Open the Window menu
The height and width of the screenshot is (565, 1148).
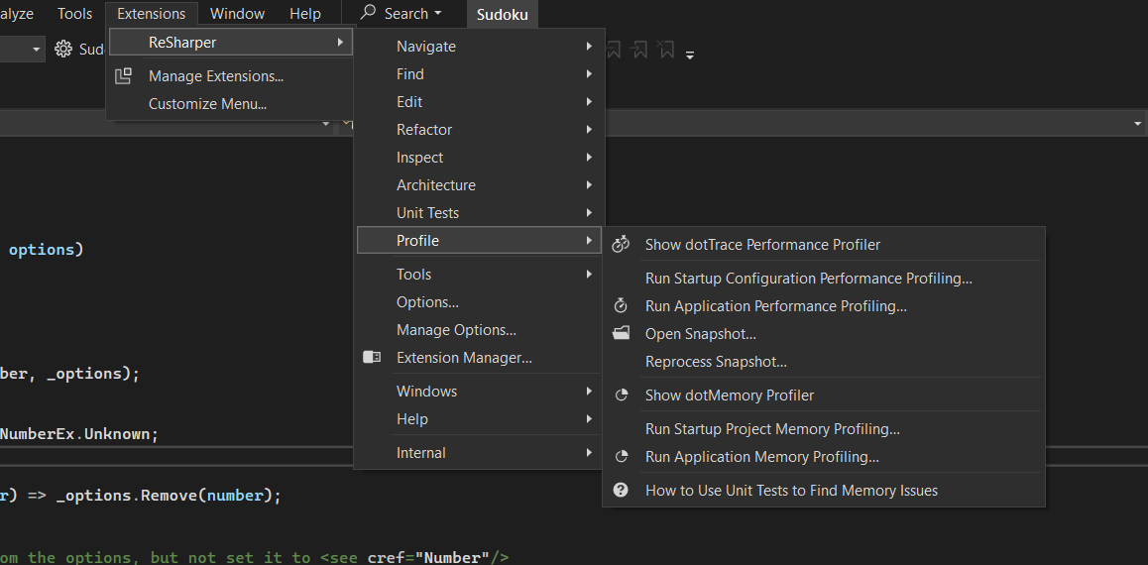pyautogui.click(x=237, y=13)
